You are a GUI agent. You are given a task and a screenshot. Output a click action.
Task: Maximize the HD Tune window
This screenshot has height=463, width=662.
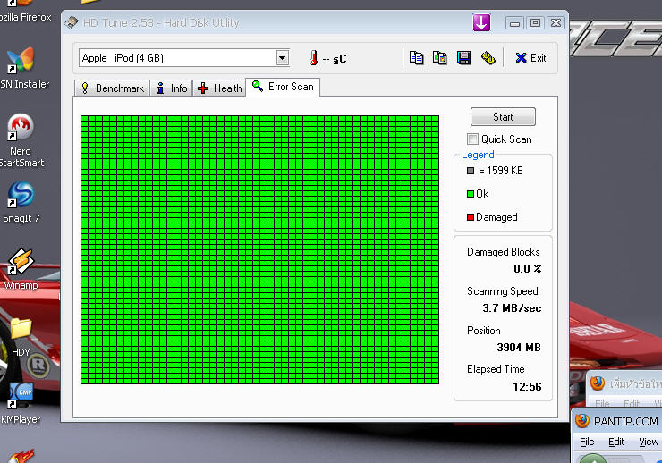coord(535,22)
